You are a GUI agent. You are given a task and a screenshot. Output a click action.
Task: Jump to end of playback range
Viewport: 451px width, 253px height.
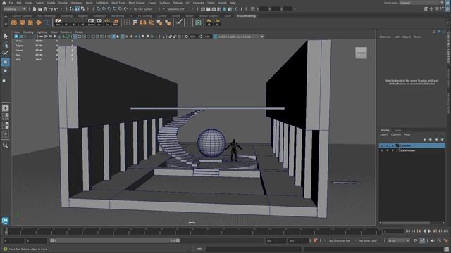[x=446, y=231]
